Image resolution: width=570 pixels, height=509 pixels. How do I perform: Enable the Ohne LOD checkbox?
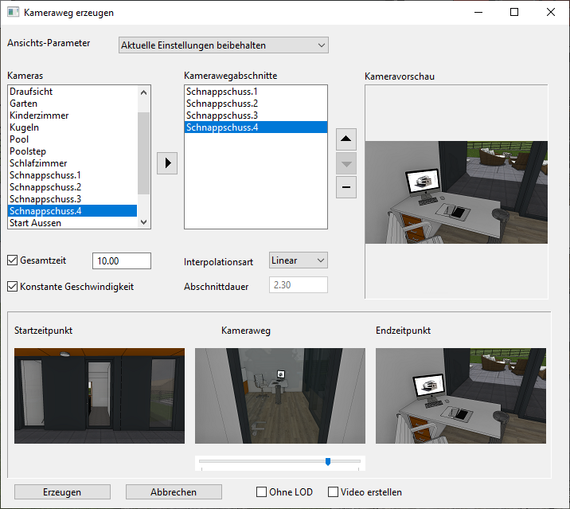[x=261, y=492]
